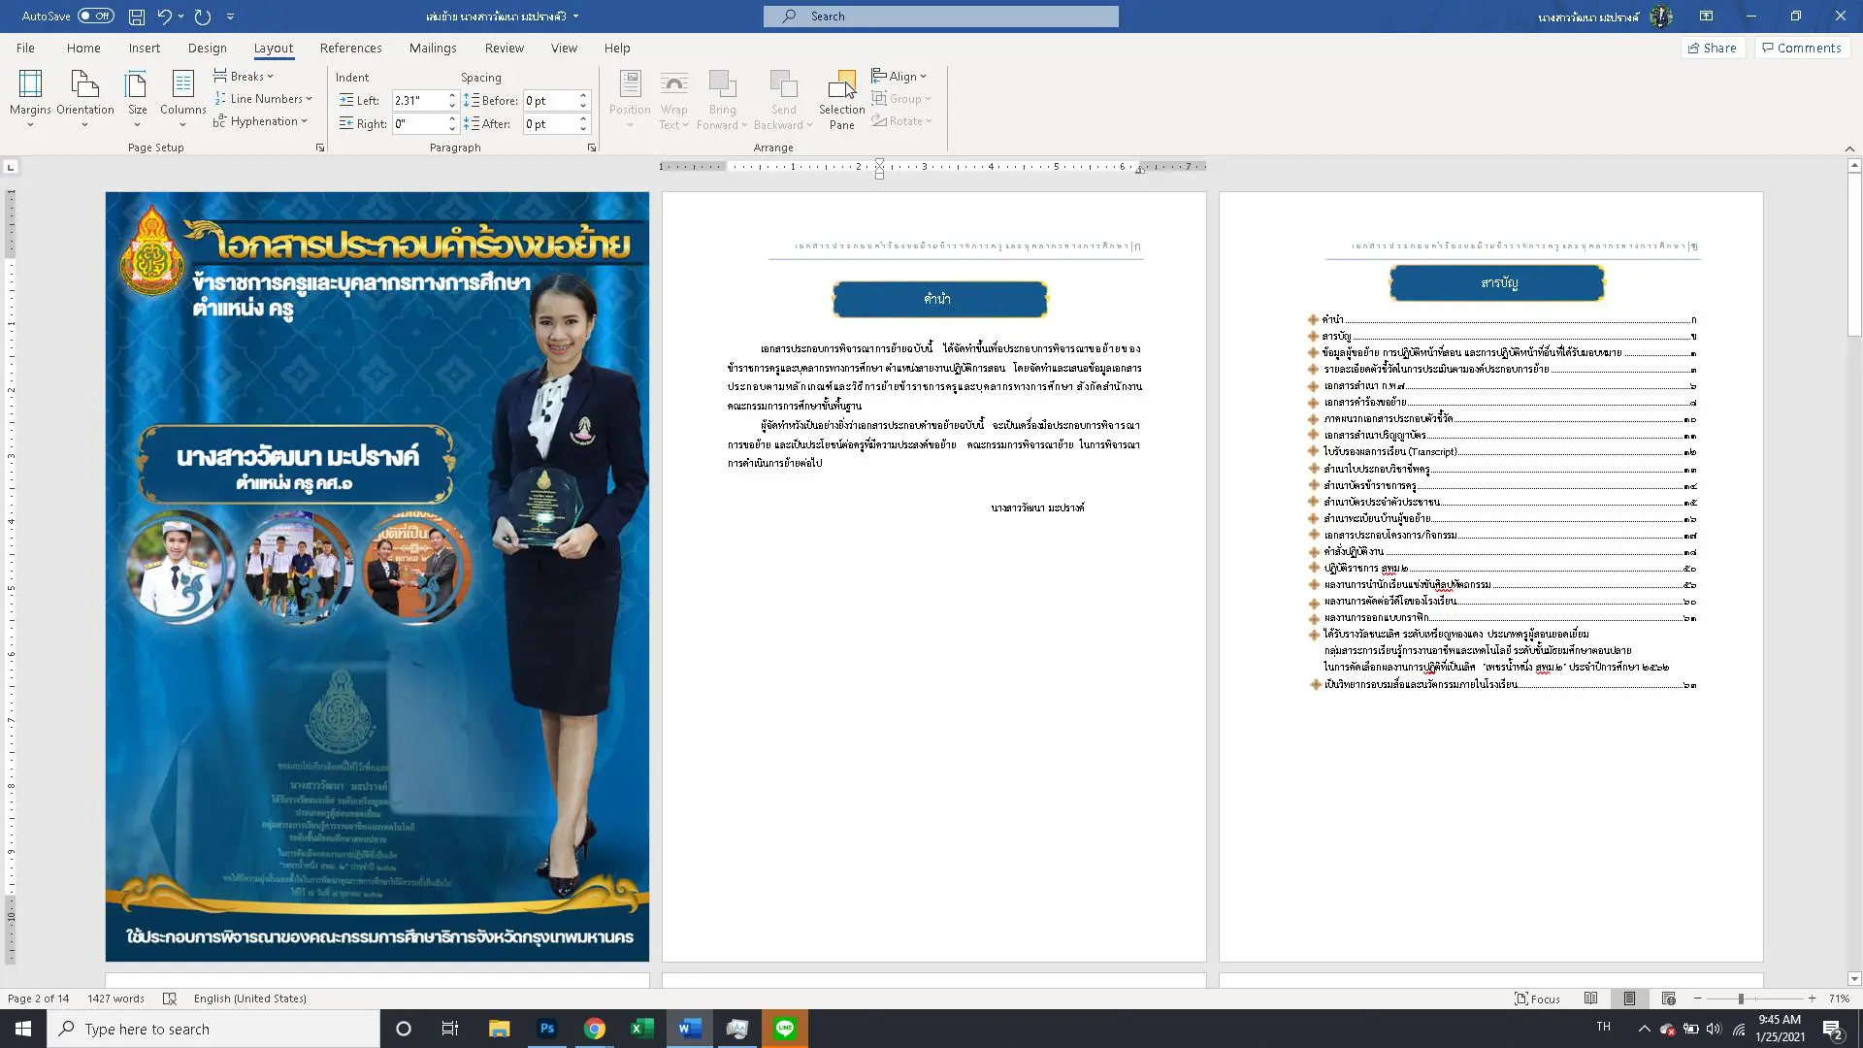This screenshot has width=1863, height=1048.
Task: Switch to the Design tab
Action: [207, 48]
